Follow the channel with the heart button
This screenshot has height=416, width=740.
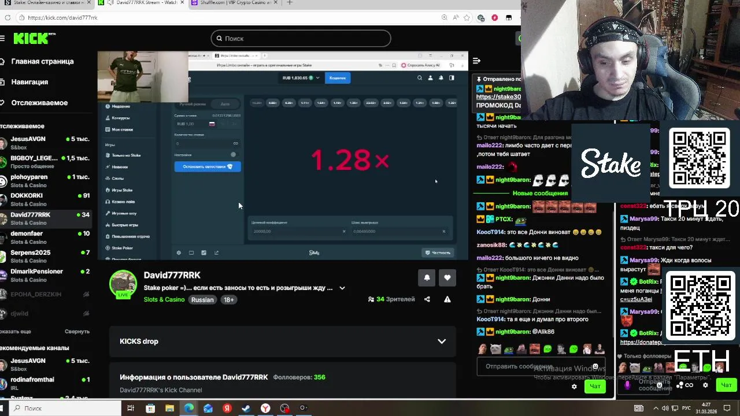tap(447, 277)
